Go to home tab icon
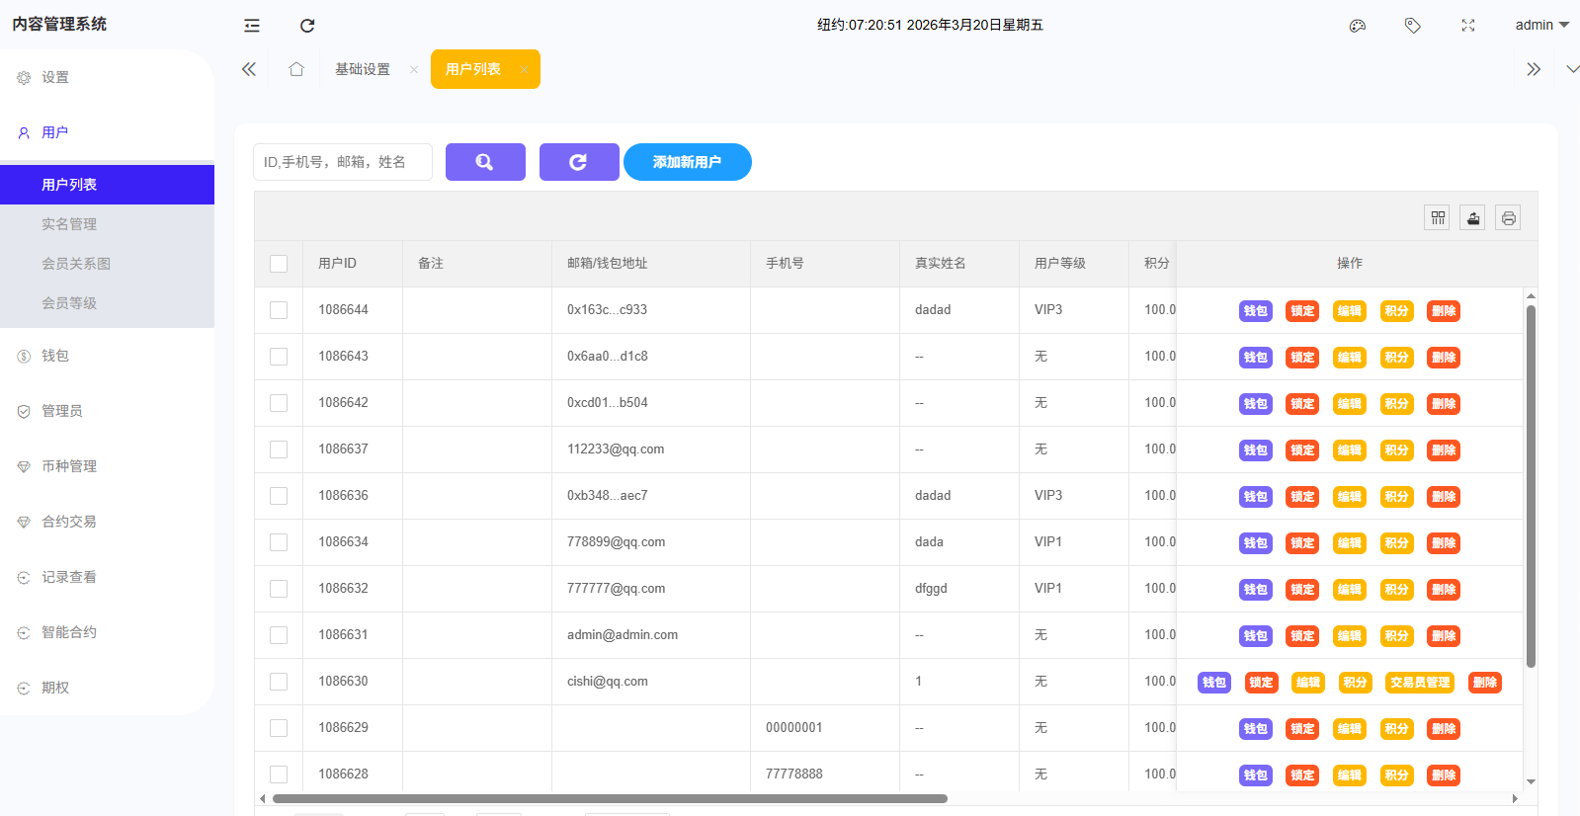 pyautogui.click(x=296, y=69)
